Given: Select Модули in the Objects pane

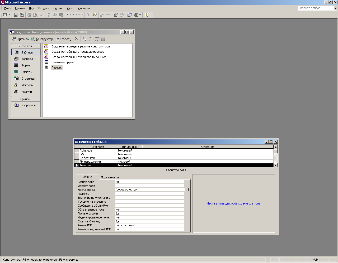Looking at the screenshot, I should (x=26, y=92).
